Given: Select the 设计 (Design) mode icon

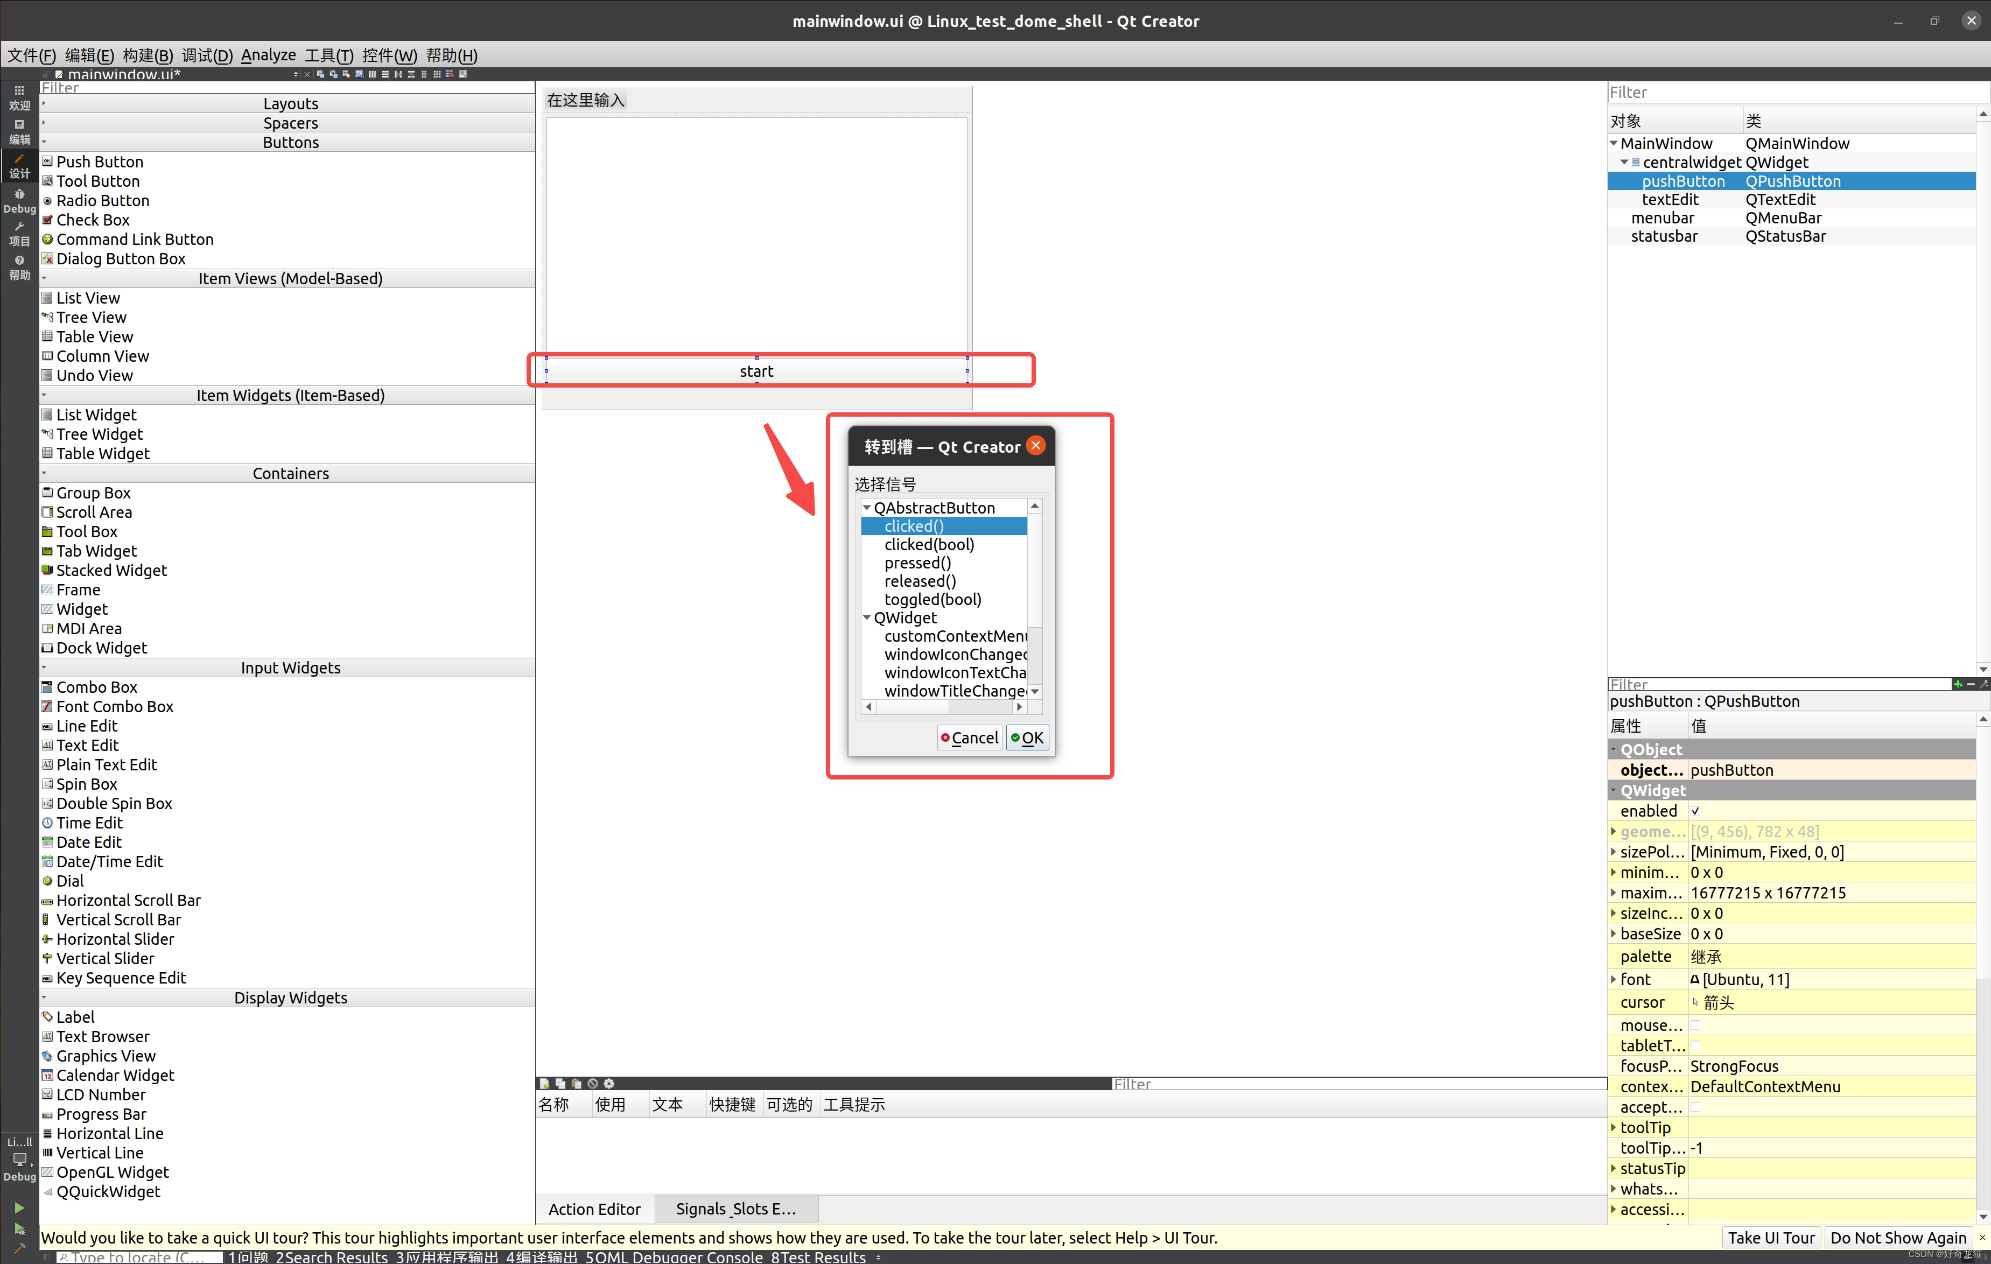Looking at the screenshot, I should pyautogui.click(x=19, y=165).
